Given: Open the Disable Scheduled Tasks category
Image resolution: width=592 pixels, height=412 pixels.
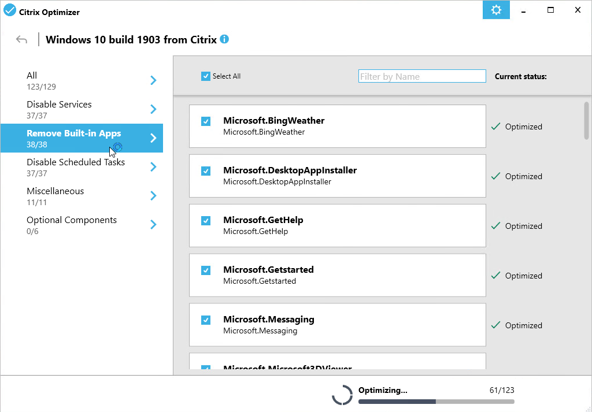Looking at the screenshot, I should (82, 167).
